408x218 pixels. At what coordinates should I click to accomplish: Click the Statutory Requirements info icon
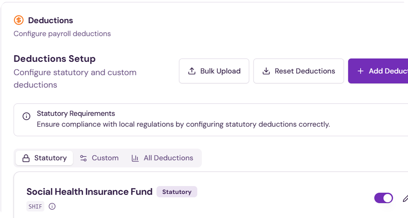26,116
